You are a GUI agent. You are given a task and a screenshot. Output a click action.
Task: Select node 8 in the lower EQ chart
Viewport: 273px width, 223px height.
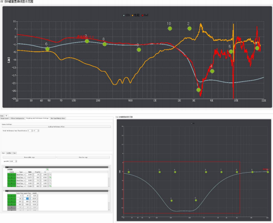tap(237, 172)
